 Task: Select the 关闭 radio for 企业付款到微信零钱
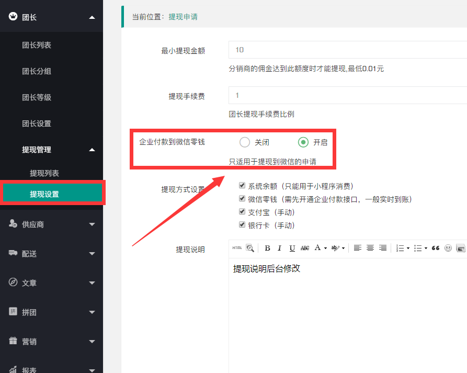245,142
